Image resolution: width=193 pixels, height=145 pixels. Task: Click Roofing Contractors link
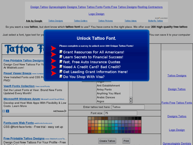click(150, 7)
